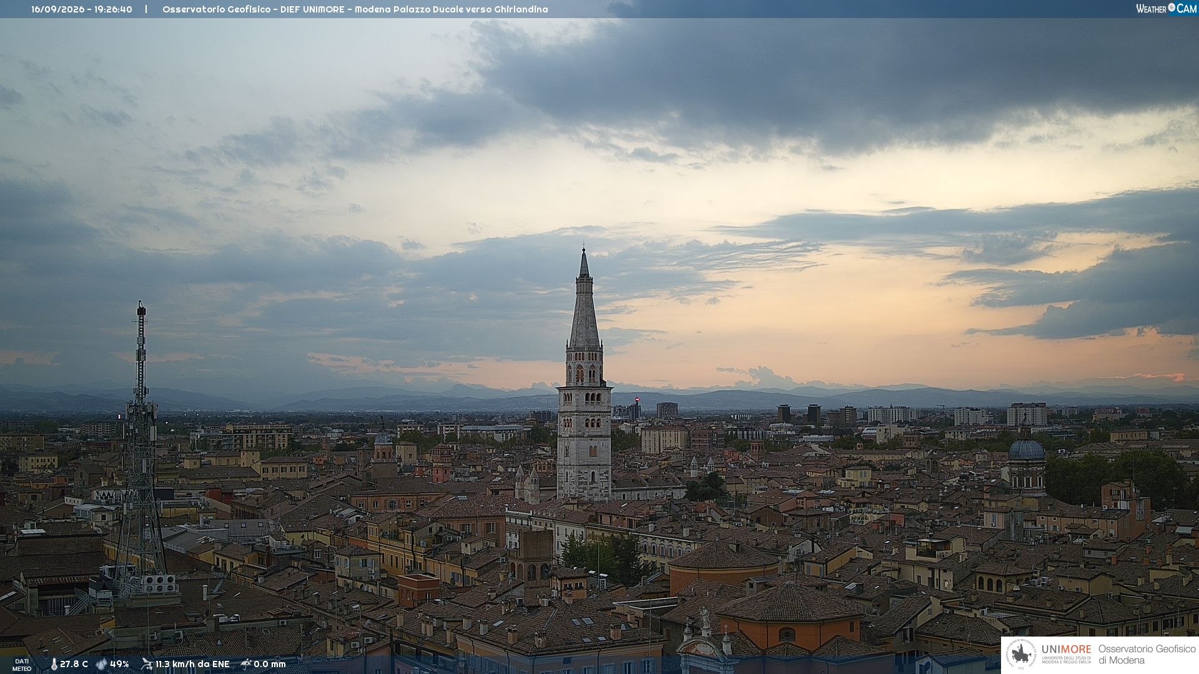Click the wind anemometer icon
Screen dimensions: 1199x674
147,664
